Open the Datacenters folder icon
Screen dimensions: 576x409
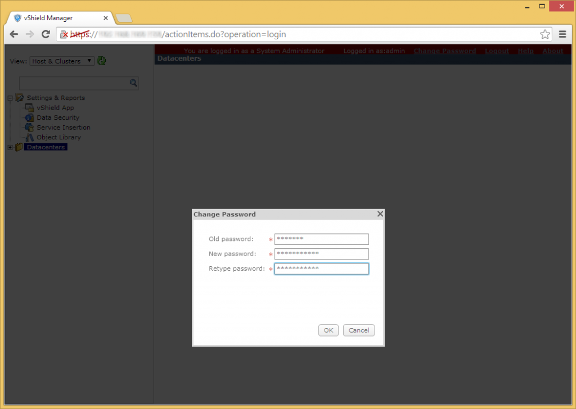click(17, 147)
